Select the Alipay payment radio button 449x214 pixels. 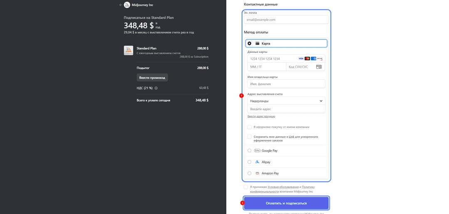[x=249, y=162]
